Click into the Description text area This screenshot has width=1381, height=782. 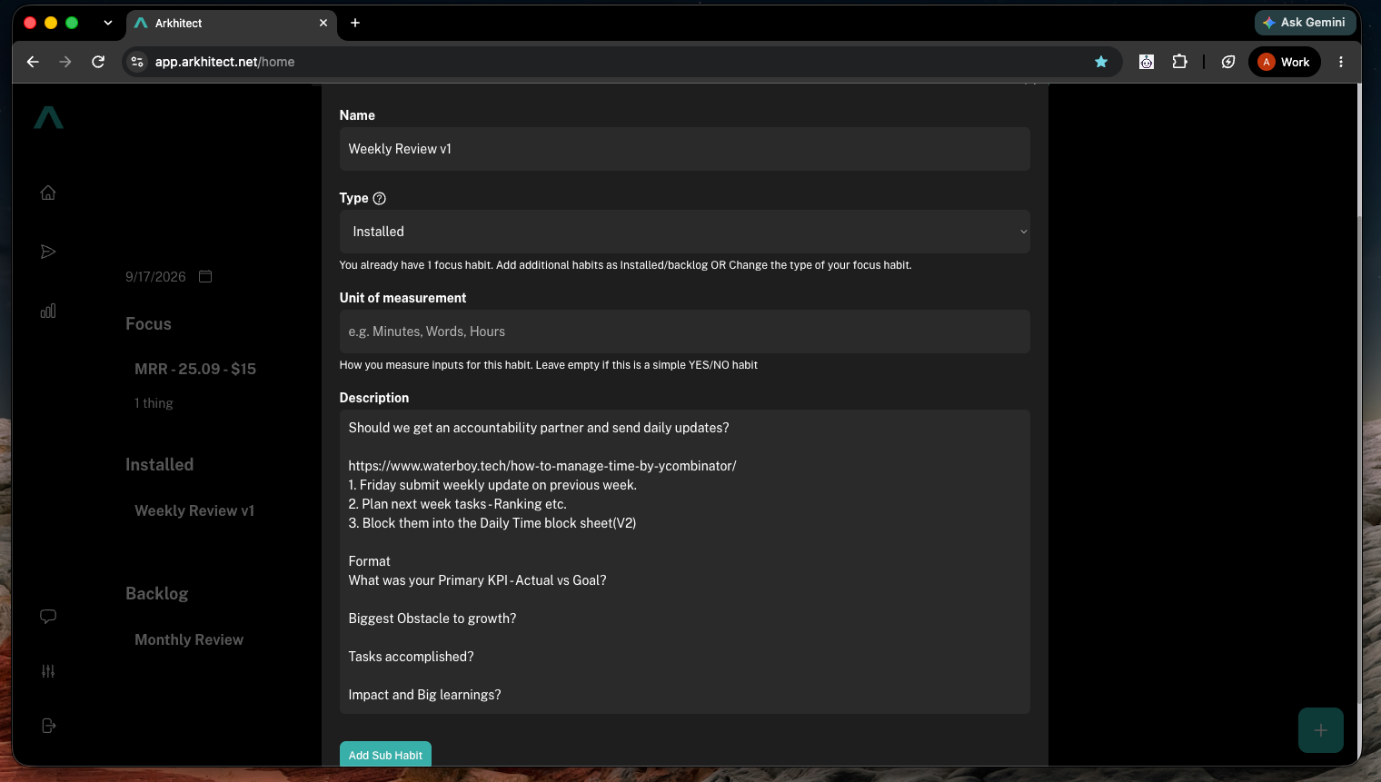point(684,561)
